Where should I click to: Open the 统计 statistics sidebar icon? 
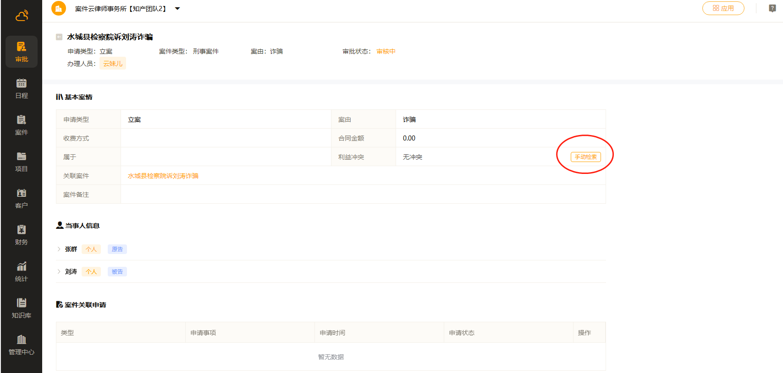pyautogui.click(x=22, y=271)
